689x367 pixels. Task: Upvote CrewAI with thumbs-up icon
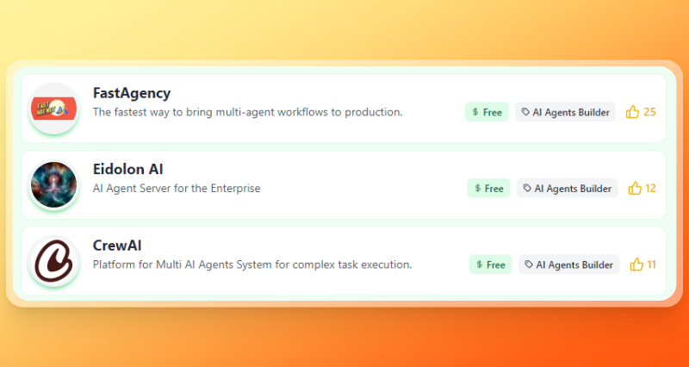click(636, 264)
